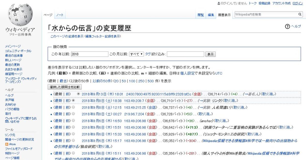Open the 閲覧 tab
The height and width of the screenshot is (160, 306).
click(201, 15)
